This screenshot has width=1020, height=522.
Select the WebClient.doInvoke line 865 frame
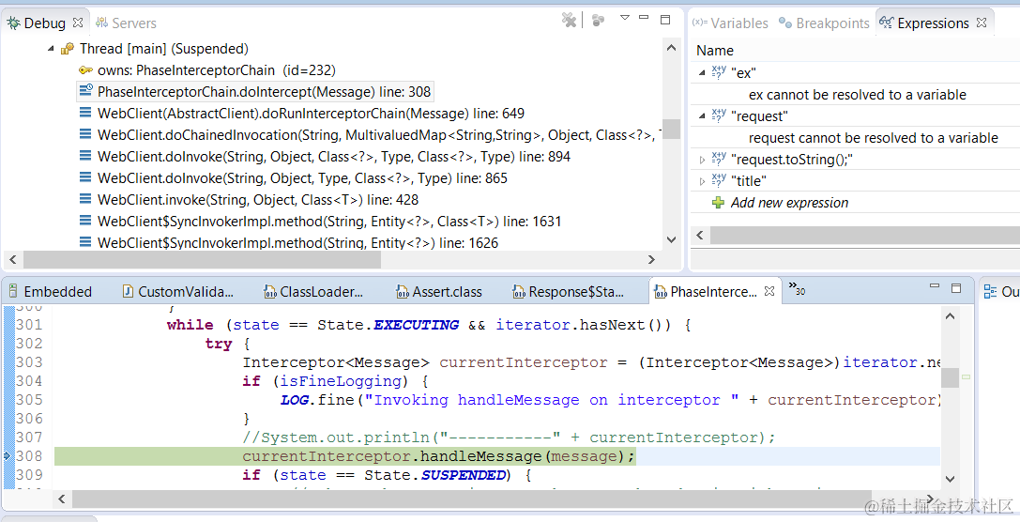(x=302, y=177)
